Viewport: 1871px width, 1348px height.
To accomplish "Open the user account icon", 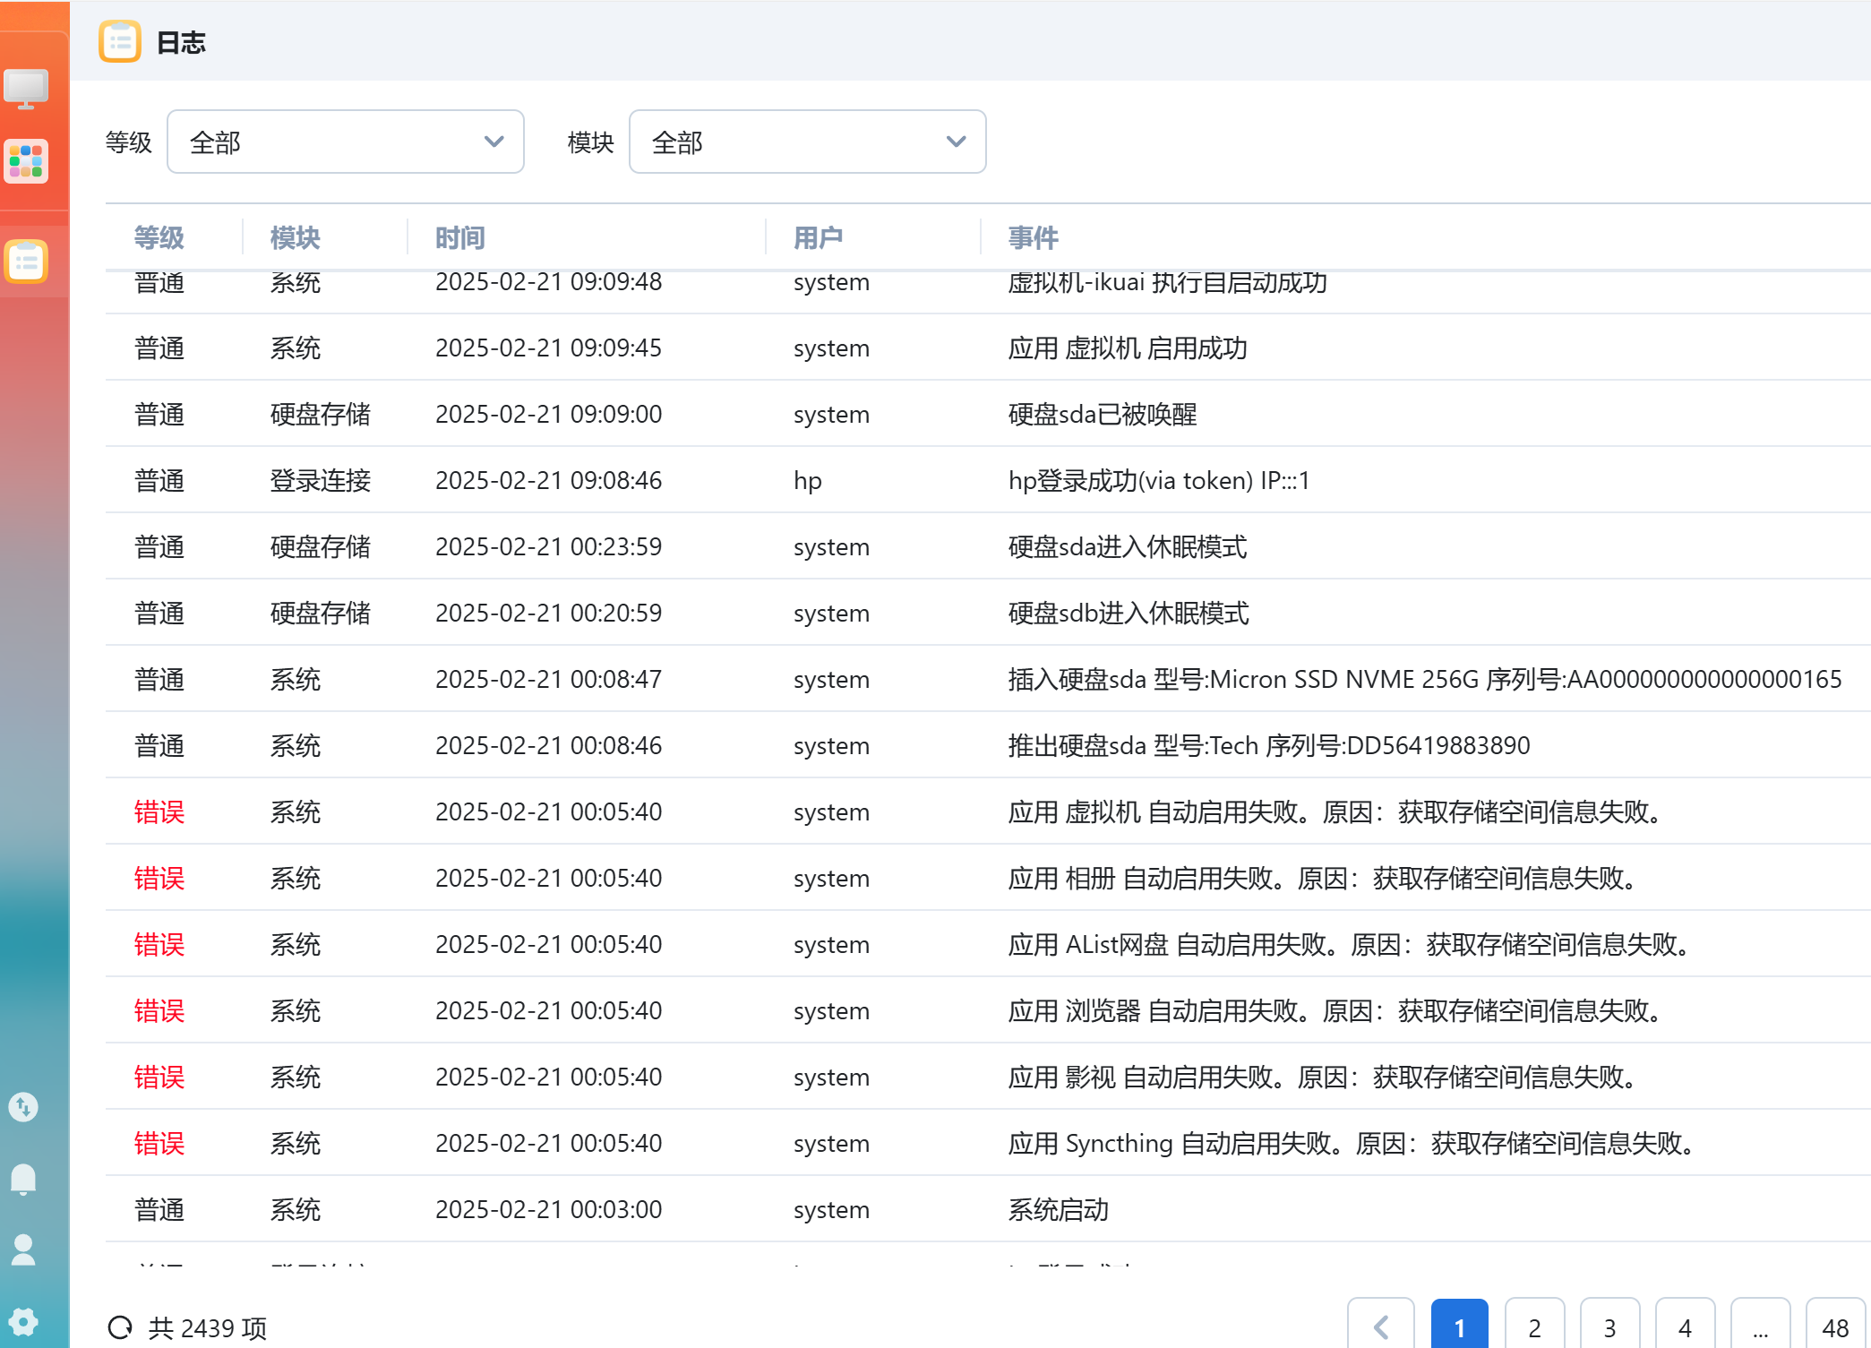I will (23, 1249).
